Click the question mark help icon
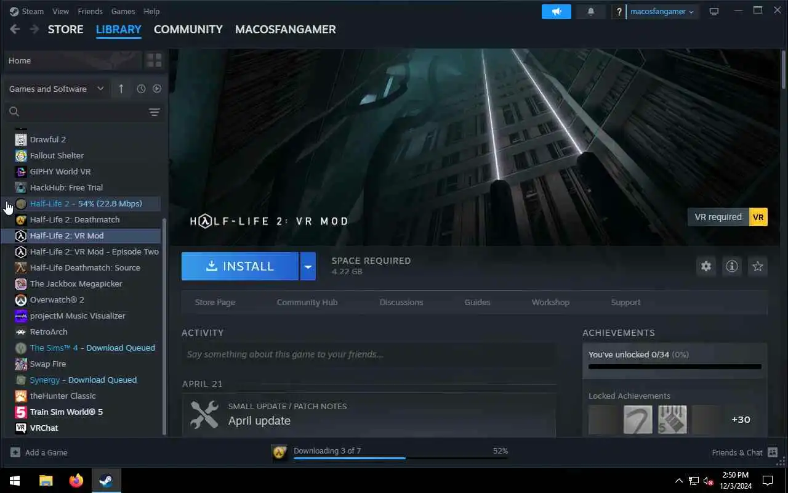The image size is (788, 493). point(619,12)
